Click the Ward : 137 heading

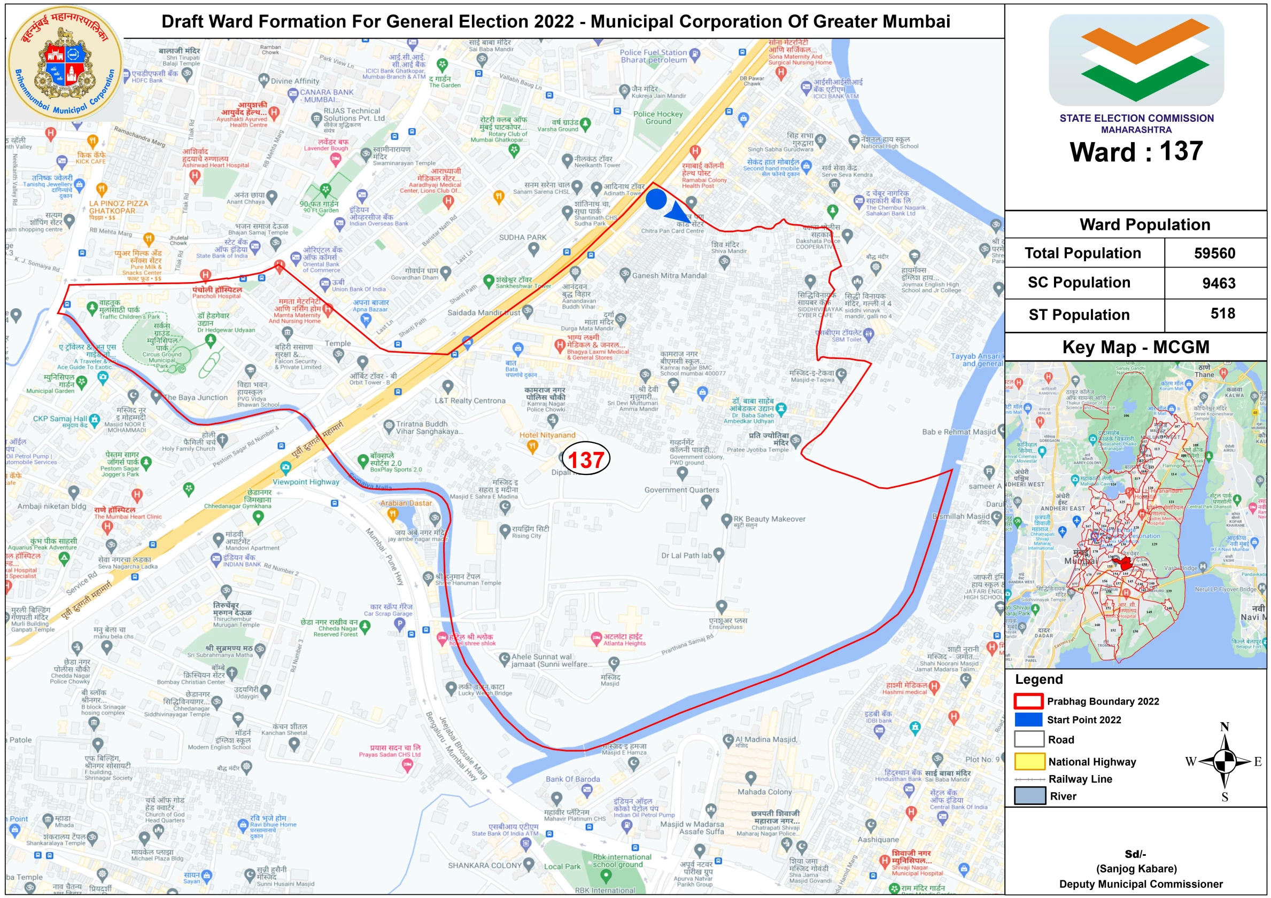click(1136, 152)
